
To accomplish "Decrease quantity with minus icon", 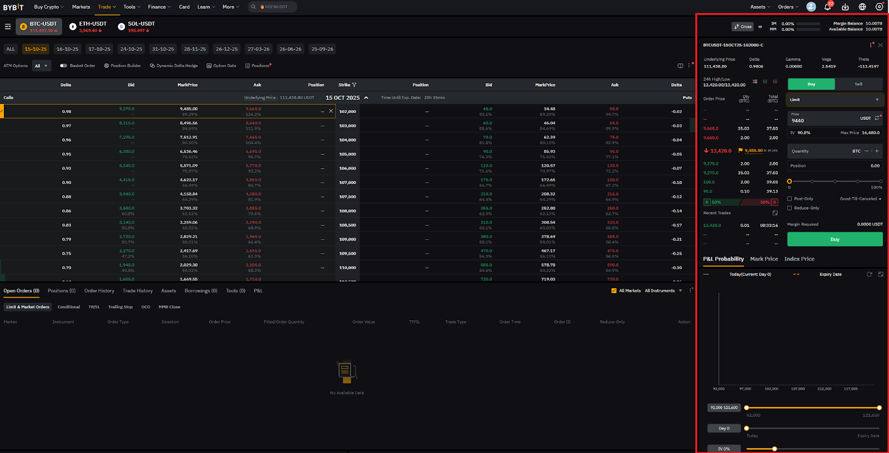I will point(866,151).
